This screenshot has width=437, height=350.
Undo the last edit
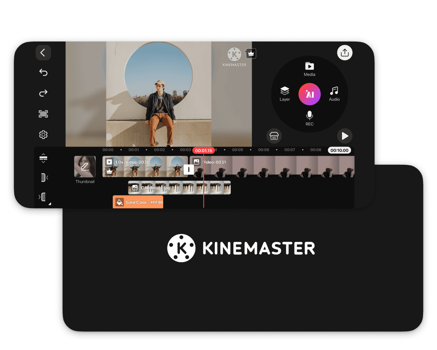43,73
